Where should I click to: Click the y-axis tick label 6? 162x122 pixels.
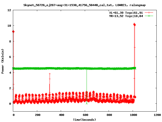(x=10, y=57)
